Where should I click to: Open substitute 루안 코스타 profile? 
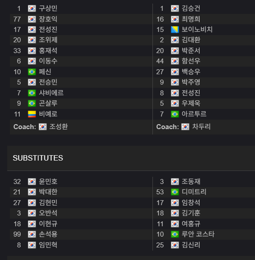pyautogui.click(x=198, y=234)
